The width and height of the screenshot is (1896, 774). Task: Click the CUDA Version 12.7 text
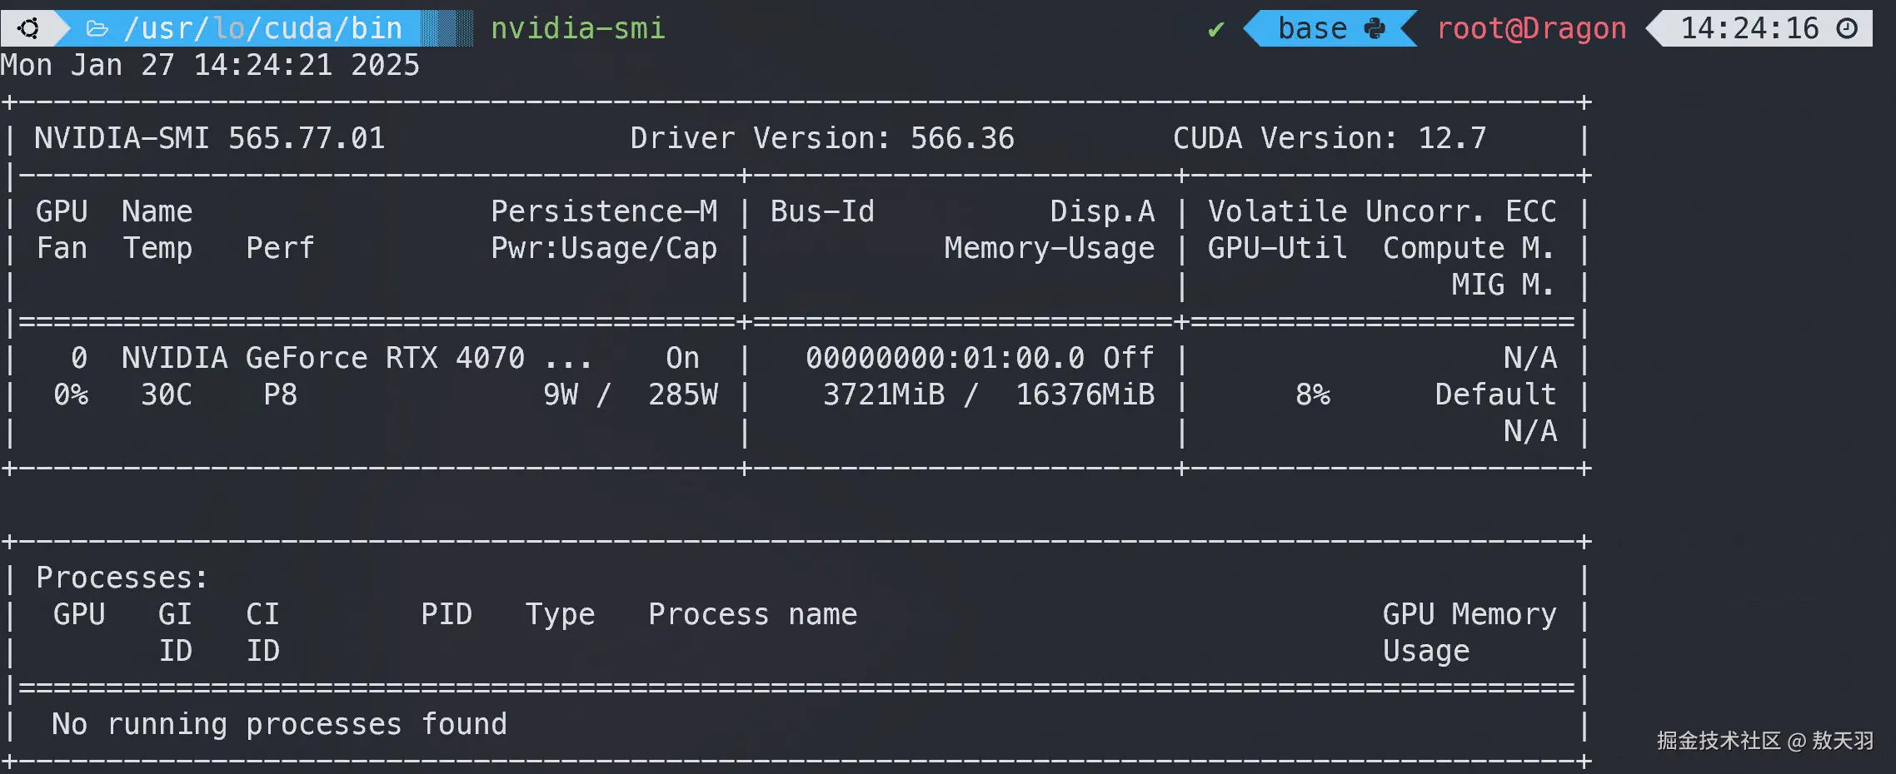tap(1329, 138)
